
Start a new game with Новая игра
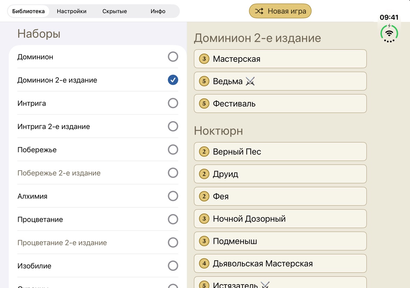(x=280, y=11)
